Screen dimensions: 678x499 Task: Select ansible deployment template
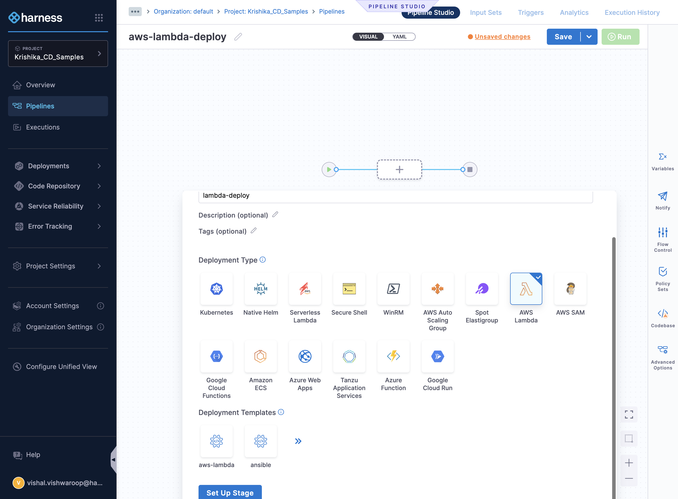click(x=261, y=441)
